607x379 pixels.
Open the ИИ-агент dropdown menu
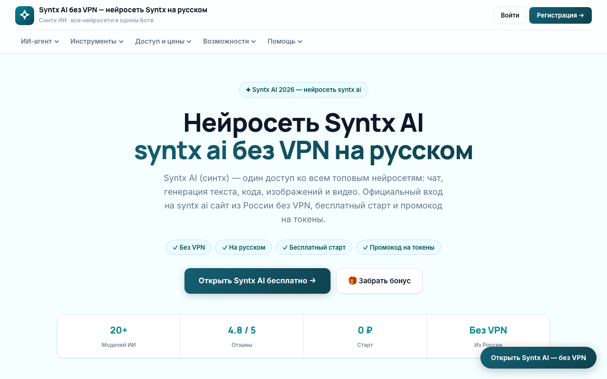40,41
